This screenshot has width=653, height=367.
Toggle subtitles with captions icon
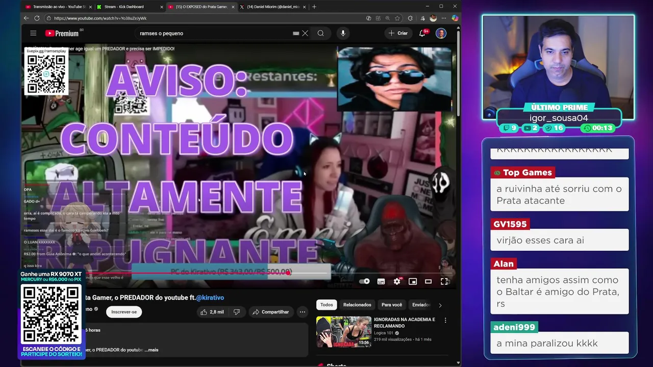click(381, 281)
